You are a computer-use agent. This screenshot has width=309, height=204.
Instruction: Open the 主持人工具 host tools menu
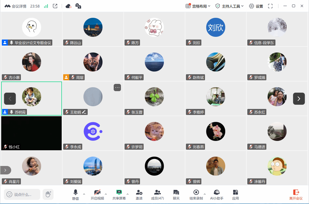229,6
